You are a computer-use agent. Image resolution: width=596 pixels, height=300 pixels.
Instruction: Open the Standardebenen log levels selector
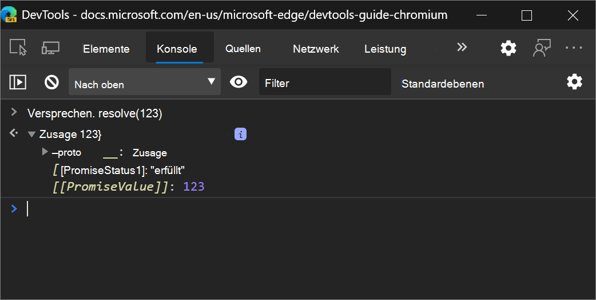(x=443, y=84)
